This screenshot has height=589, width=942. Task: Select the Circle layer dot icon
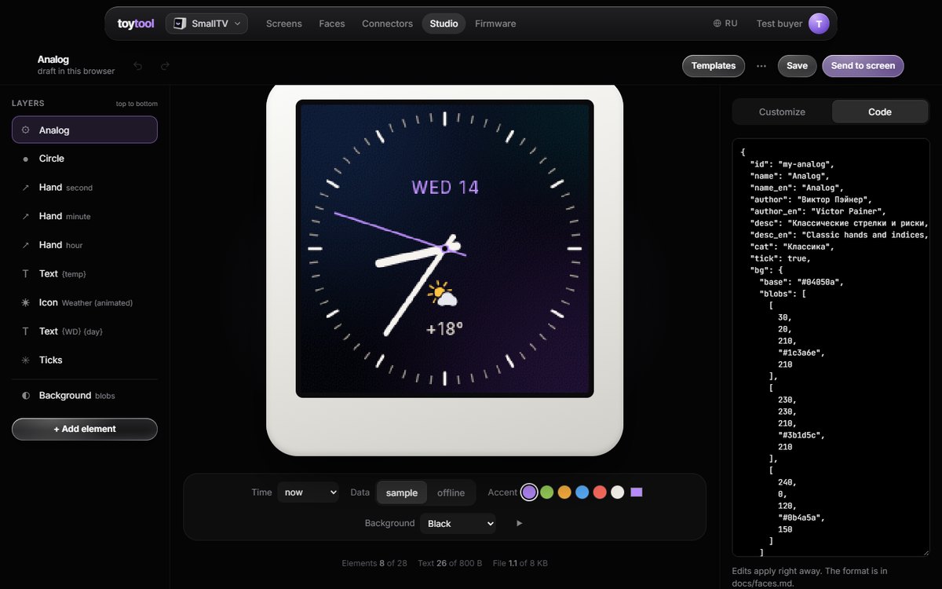point(26,159)
